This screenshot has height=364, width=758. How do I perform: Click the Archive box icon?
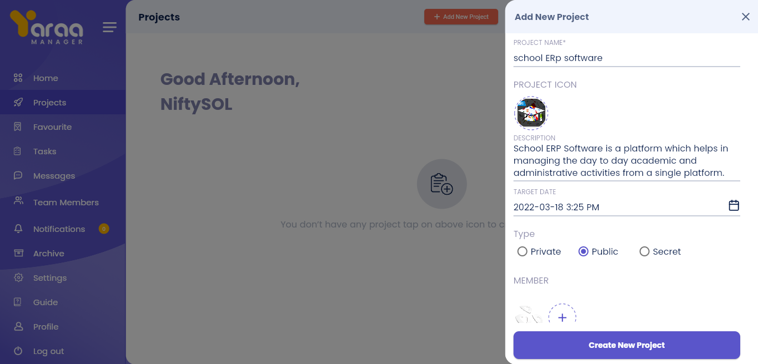pos(18,254)
